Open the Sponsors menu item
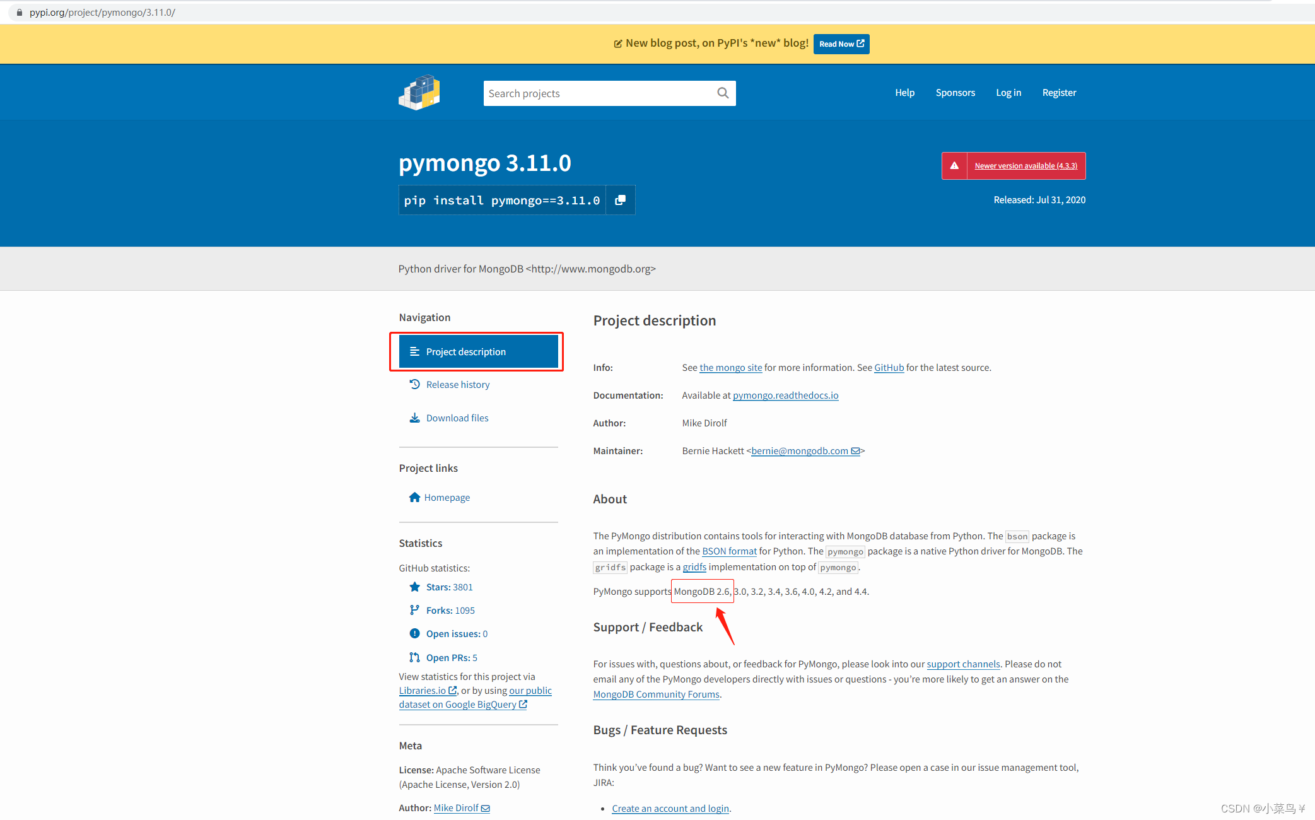This screenshot has height=820, width=1315. [x=955, y=92]
